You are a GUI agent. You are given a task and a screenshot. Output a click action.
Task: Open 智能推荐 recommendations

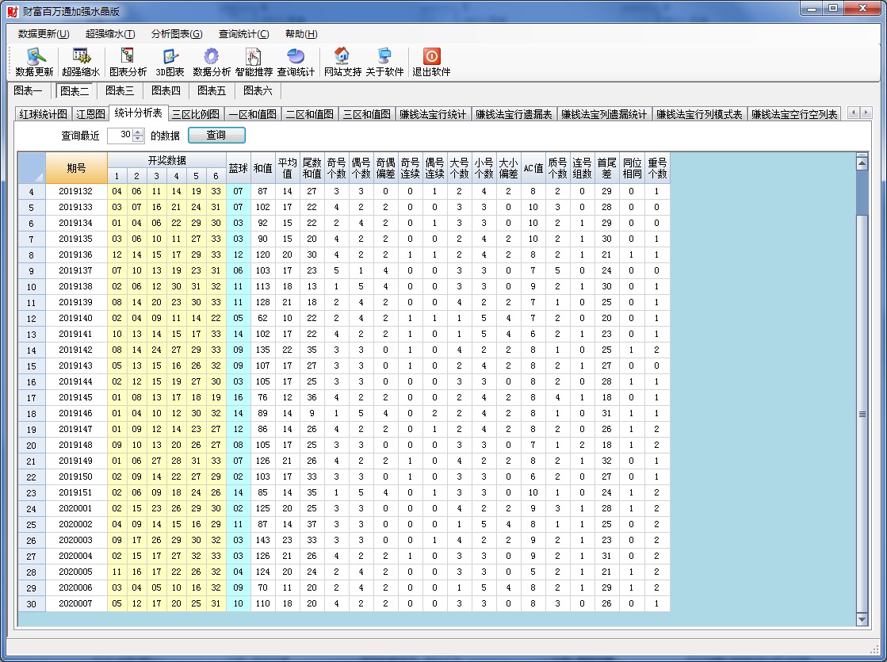coord(254,62)
